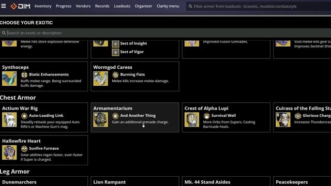Choose the Lion Rampant leg armor card
Image resolution: width=331 pixels, height=186 pixels.
(x=135, y=181)
